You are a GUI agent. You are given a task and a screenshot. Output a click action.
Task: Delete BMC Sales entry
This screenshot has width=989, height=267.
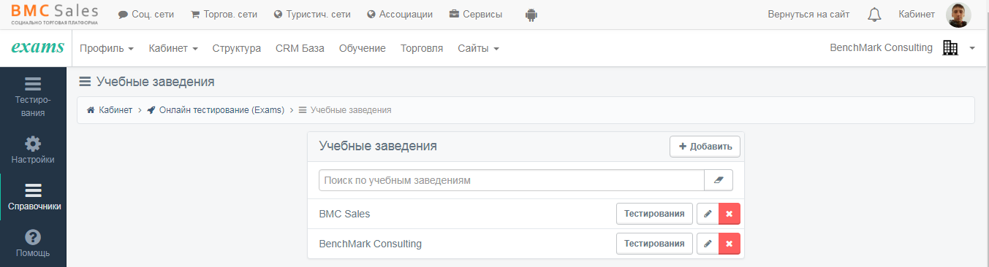[x=730, y=214]
